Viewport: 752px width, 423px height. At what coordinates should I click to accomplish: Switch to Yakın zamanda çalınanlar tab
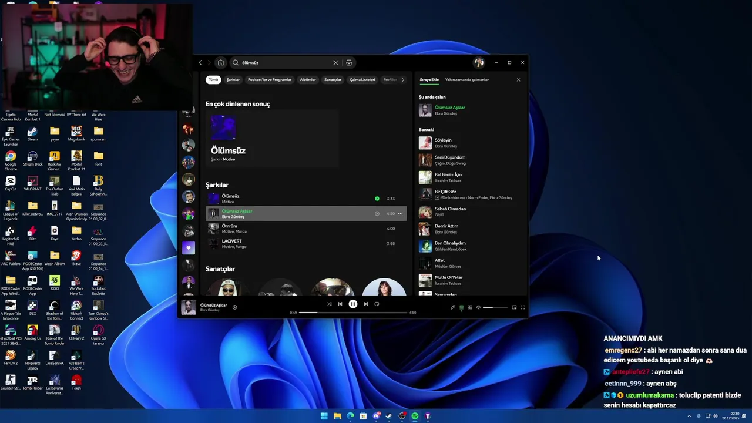coord(467,80)
